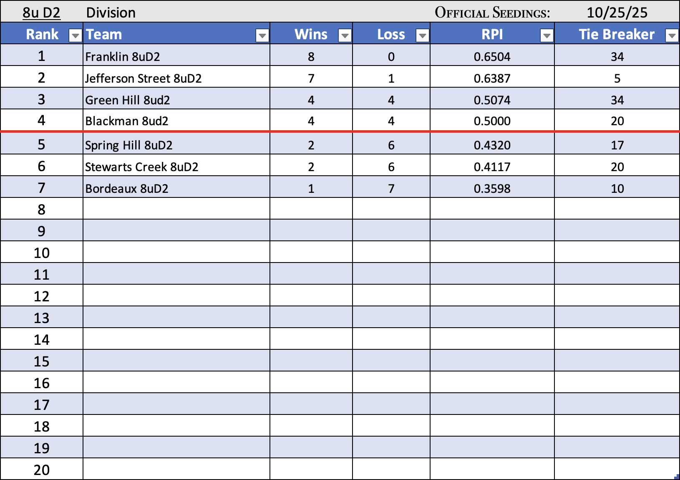Expand the Wins column filter arrow
The height and width of the screenshot is (480, 680).
pyautogui.click(x=345, y=36)
